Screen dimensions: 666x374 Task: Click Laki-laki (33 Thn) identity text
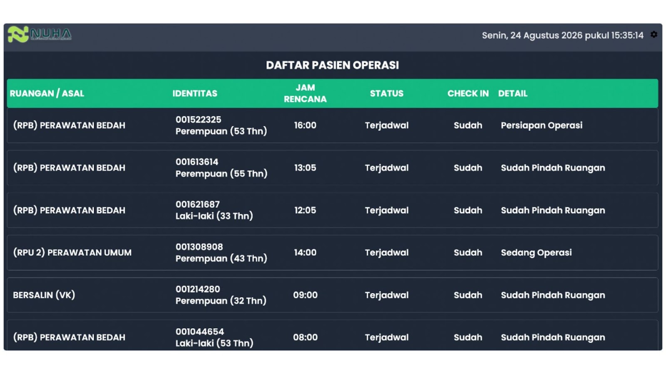tap(214, 216)
